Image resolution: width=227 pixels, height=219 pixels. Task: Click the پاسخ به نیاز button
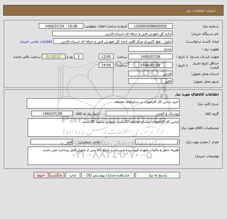coord(157,175)
